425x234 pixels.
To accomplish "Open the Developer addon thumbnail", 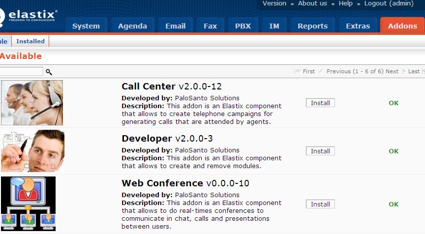I will [33, 151].
